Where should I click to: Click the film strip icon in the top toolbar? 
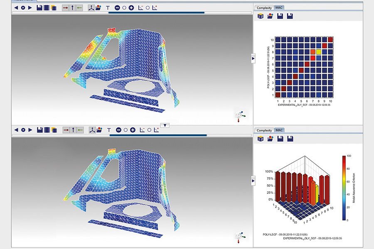tap(47, 7)
